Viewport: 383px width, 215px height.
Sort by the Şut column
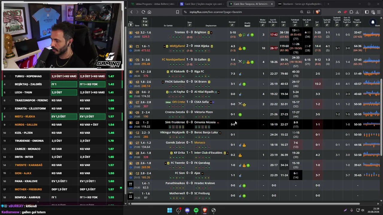[x=317, y=25]
